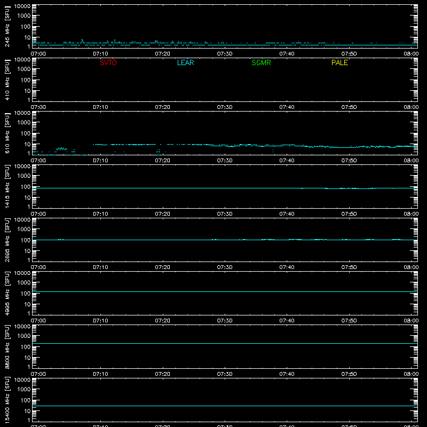Select the '15400 MHz [SFU]' axis title

[x=7, y=400]
